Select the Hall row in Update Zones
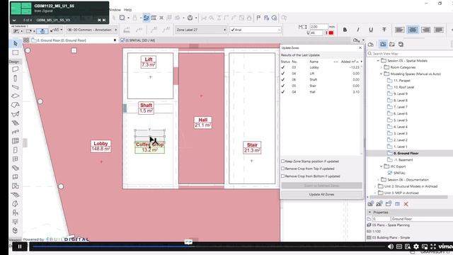This screenshot has height=255, width=453. coord(321,92)
